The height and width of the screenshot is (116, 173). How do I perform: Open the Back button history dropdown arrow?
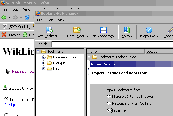tap(9, 18)
